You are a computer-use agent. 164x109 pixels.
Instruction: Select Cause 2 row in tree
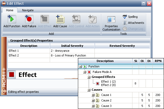(106, 100)
